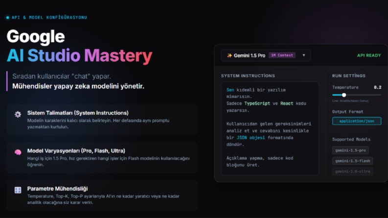This screenshot has width=388, height=218.
Task: Click the highlighted 'JSON objesi' text
Action: pyautogui.click(x=251, y=137)
